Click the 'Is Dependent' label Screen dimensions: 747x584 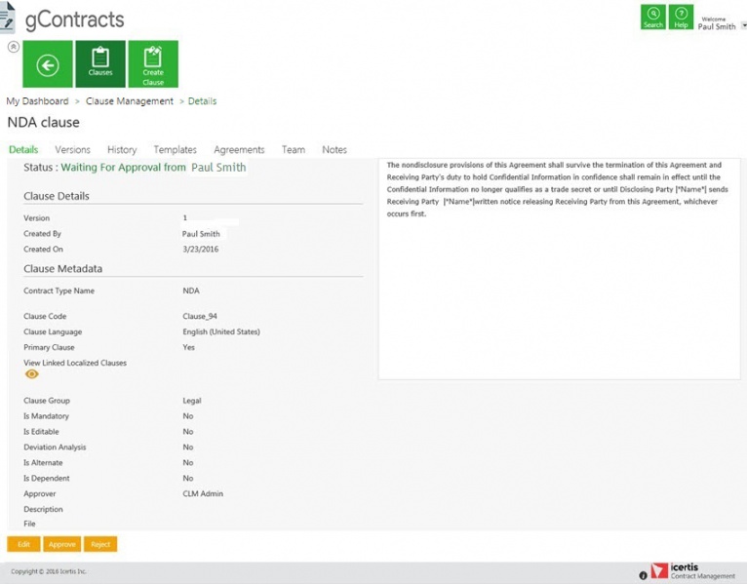pyautogui.click(x=47, y=479)
